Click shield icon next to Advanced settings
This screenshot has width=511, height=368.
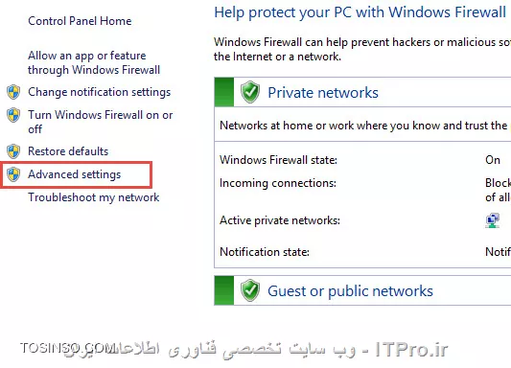click(x=13, y=174)
